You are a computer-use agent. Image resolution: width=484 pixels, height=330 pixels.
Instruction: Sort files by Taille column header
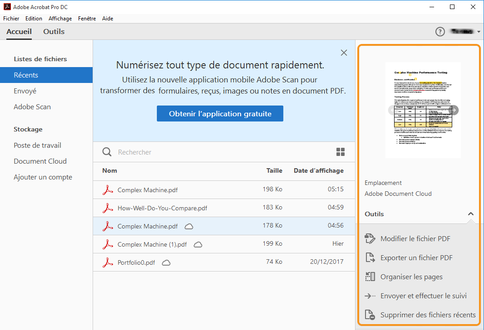click(274, 171)
